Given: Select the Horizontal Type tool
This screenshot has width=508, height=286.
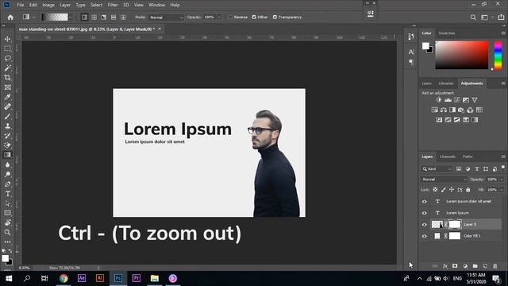Looking at the screenshot, I should [7, 194].
